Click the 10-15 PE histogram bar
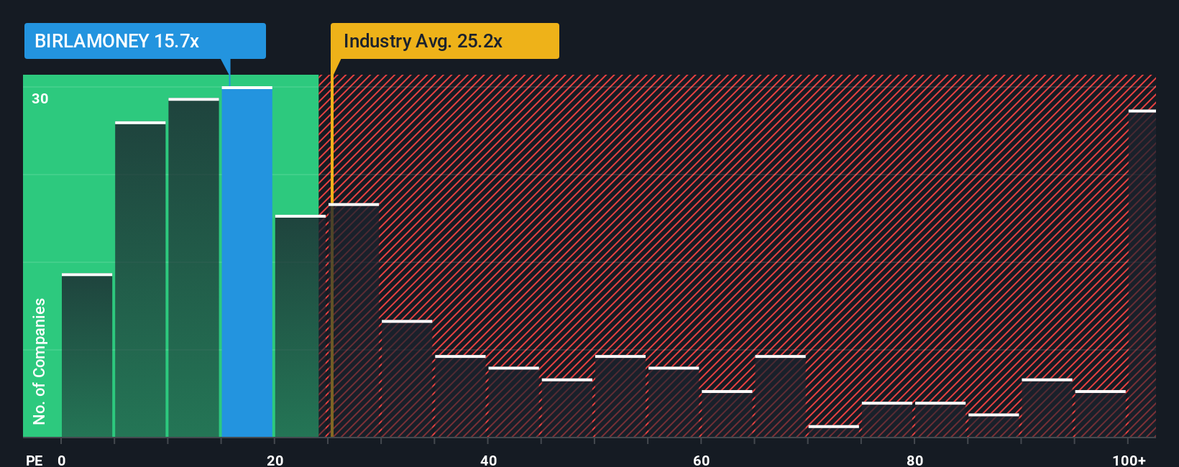 click(x=193, y=267)
